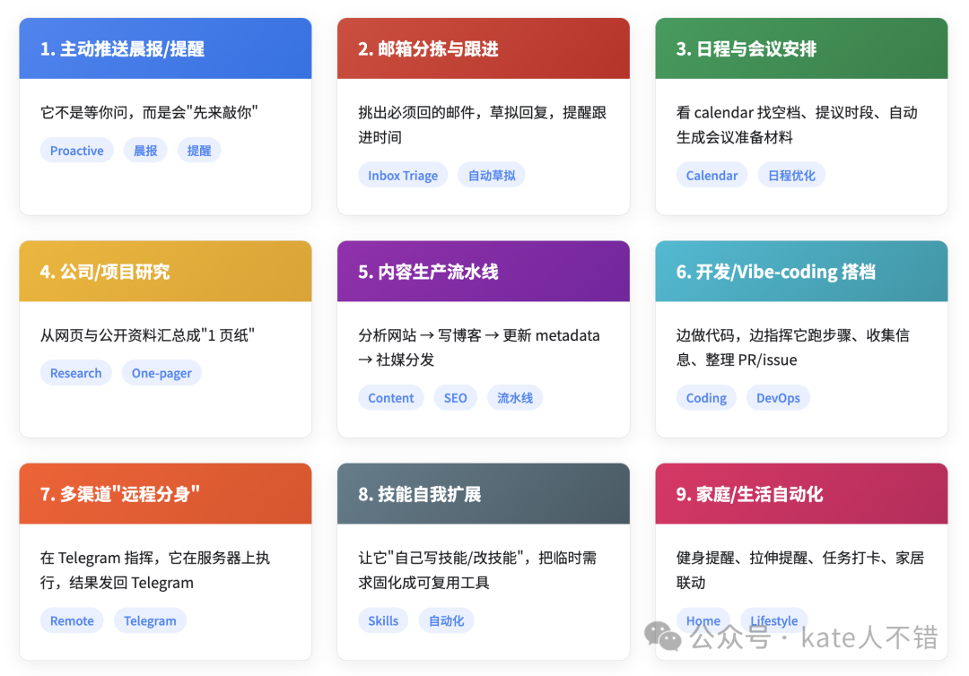Image resolution: width=969 pixels, height=676 pixels.
Task: Select the Research tag
Action: pos(76,373)
